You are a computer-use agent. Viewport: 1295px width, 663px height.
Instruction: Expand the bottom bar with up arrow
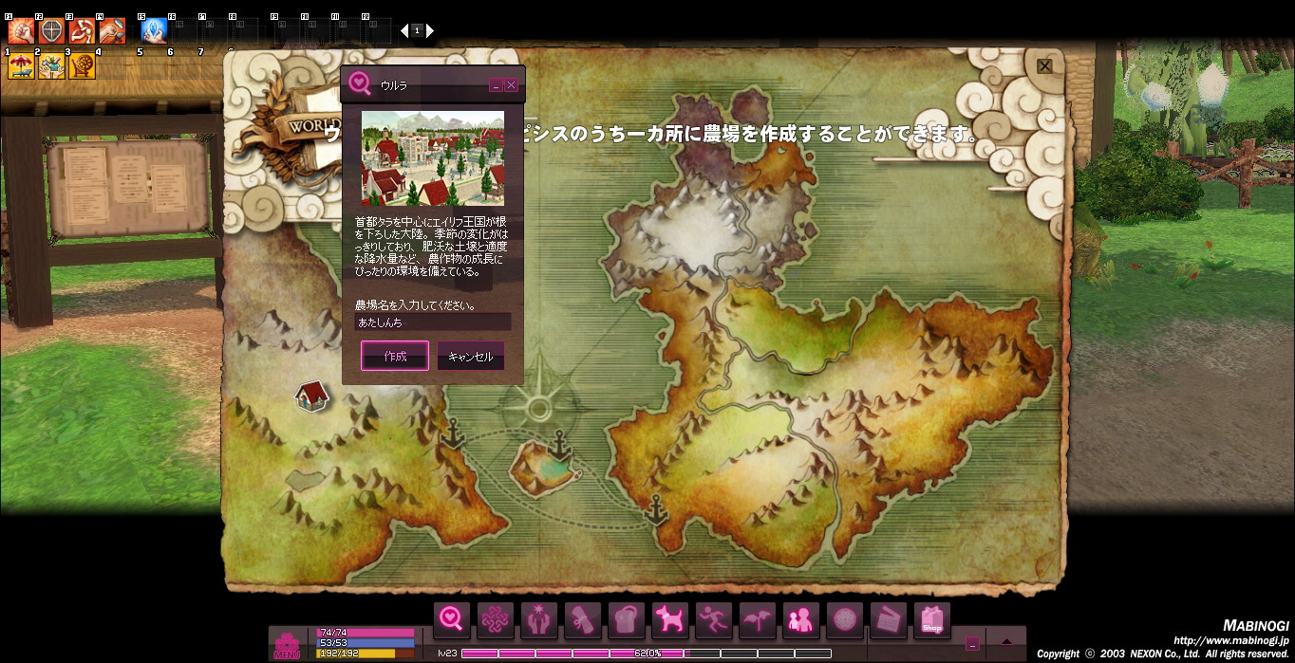[1006, 642]
